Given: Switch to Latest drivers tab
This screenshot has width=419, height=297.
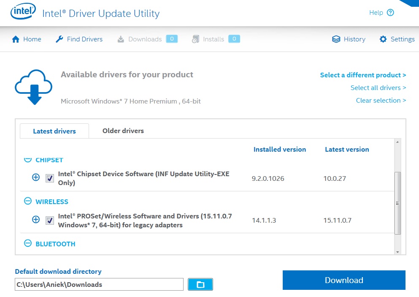Looking at the screenshot, I should click(x=54, y=131).
